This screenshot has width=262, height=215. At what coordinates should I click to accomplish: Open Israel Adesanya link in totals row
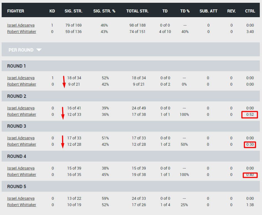coord(21,25)
